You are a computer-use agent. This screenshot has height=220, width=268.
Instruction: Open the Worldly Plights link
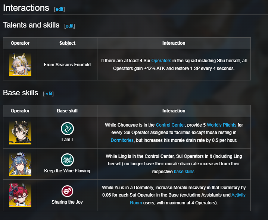(x=221, y=125)
